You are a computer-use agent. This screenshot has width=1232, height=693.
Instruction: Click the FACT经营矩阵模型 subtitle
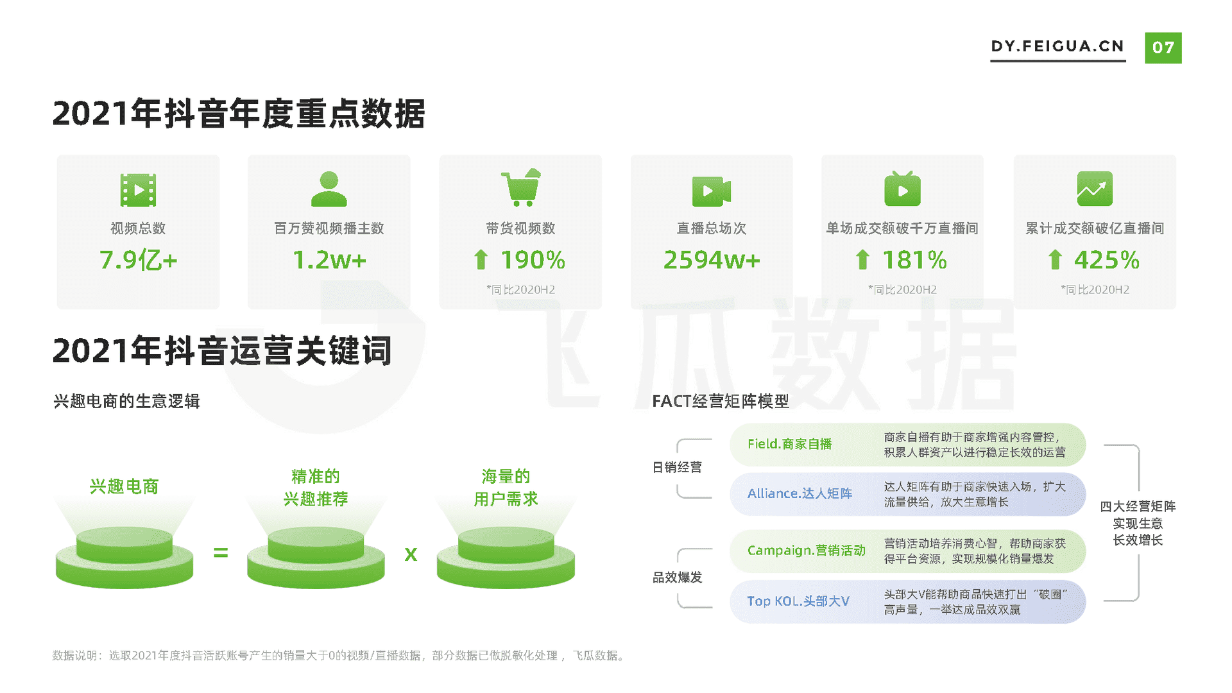[721, 402]
